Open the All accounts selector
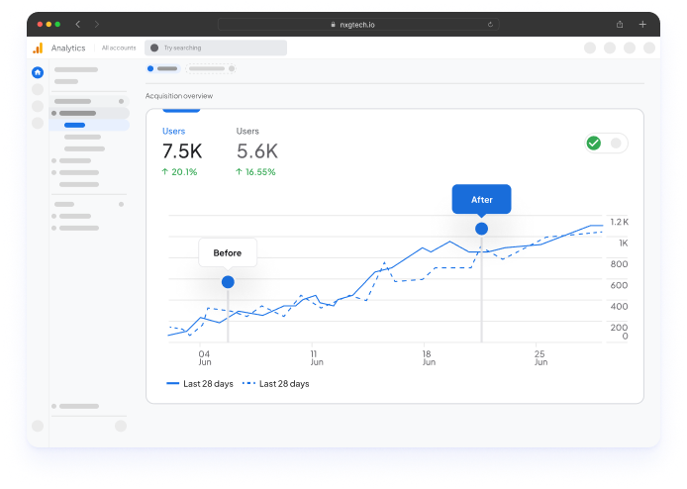The image size is (687, 489). point(119,48)
